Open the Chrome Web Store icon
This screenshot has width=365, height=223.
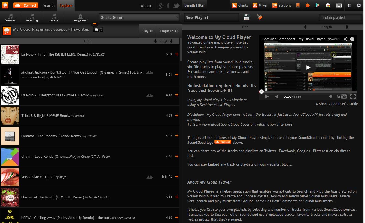328,5
